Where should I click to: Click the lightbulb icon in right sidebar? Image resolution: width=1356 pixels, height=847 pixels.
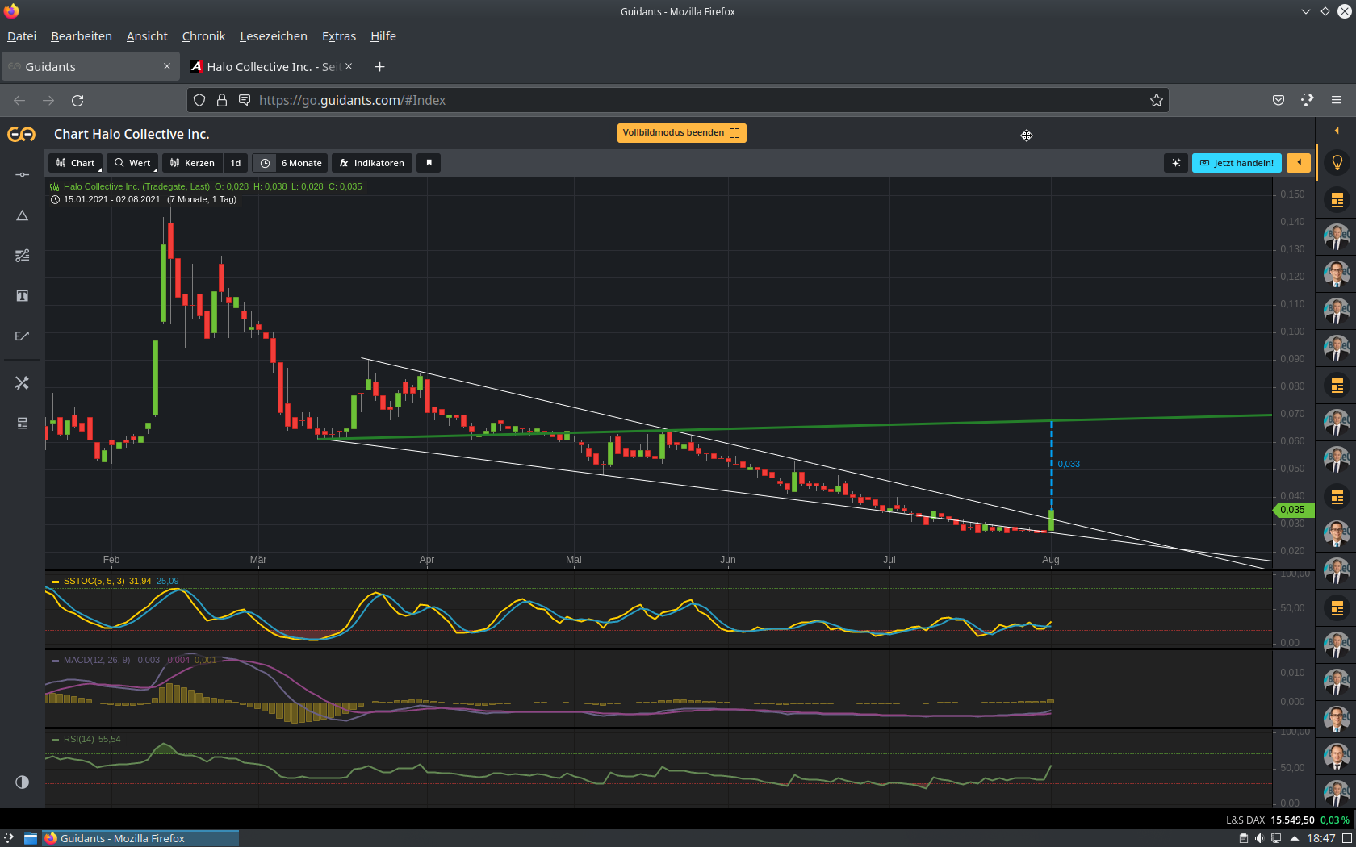(1337, 163)
